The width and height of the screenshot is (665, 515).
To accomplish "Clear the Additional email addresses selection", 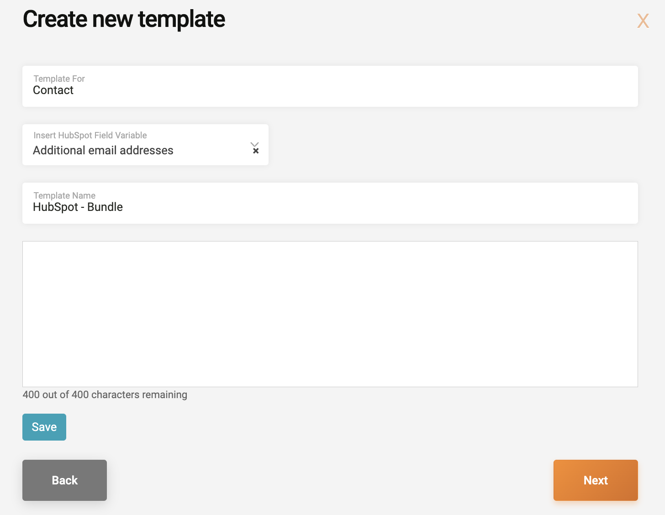I will tap(256, 151).
